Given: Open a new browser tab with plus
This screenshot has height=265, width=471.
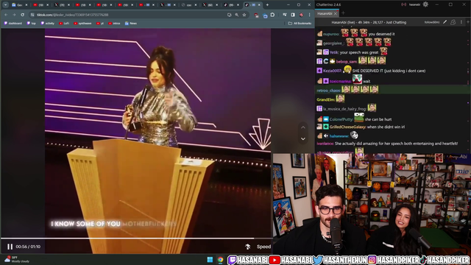Looking at the screenshot, I should [267, 5].
